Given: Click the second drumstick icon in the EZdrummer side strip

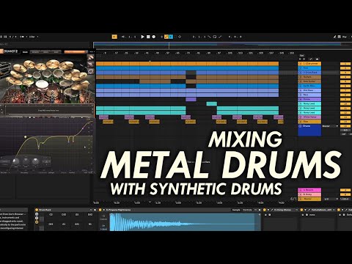Looking at the screenshot, I should [91, 65].
